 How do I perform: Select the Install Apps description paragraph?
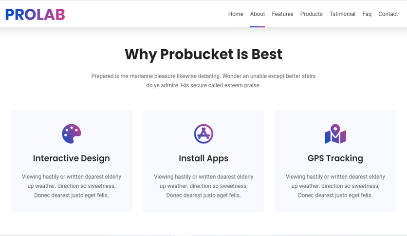coord(203,186)
